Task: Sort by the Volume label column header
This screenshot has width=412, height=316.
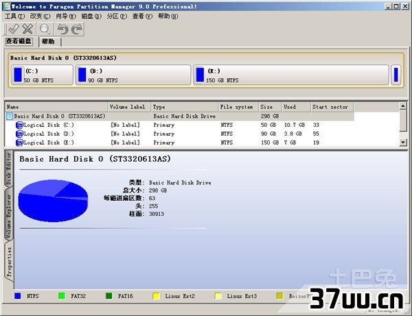Action: pyautogui.click(x=129, y=107)
